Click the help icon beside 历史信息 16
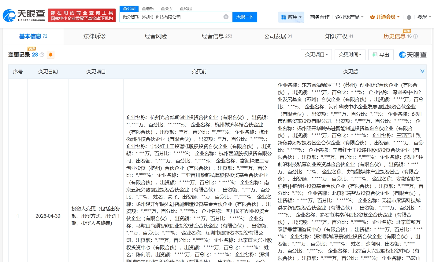 (415, 36)
